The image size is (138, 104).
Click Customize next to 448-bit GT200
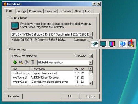click(81, 40)
